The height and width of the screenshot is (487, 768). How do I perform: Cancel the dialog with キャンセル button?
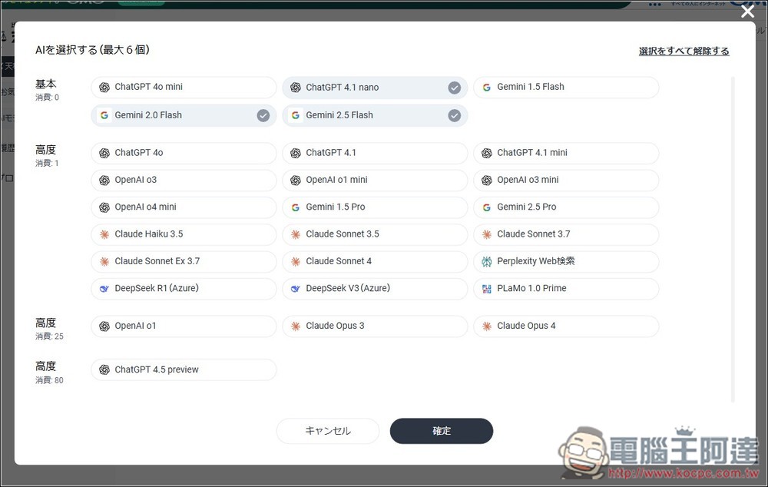coord(328,431)
